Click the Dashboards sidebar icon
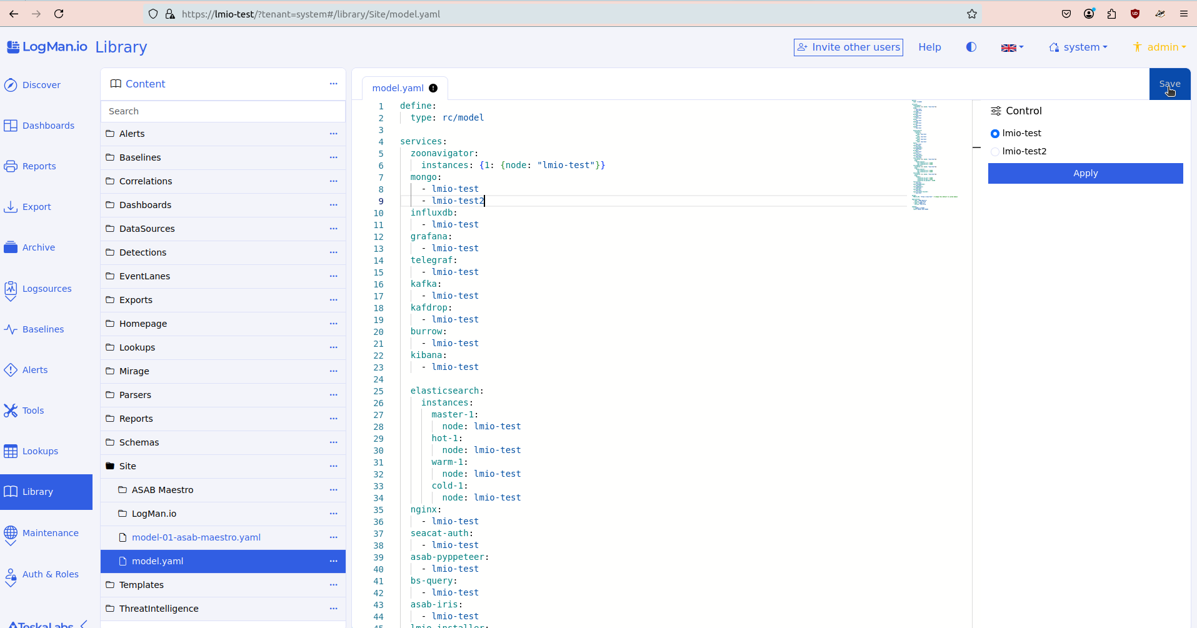 11,126
